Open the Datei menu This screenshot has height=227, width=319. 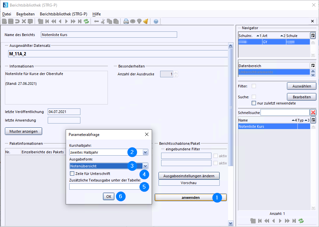pos(7,14)
